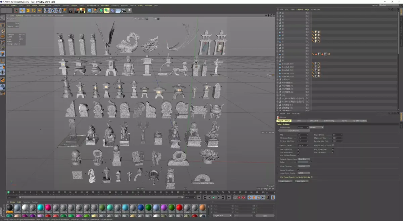Click the Maximum Time field
403x221 pixels.
click(x=337, y=138)
